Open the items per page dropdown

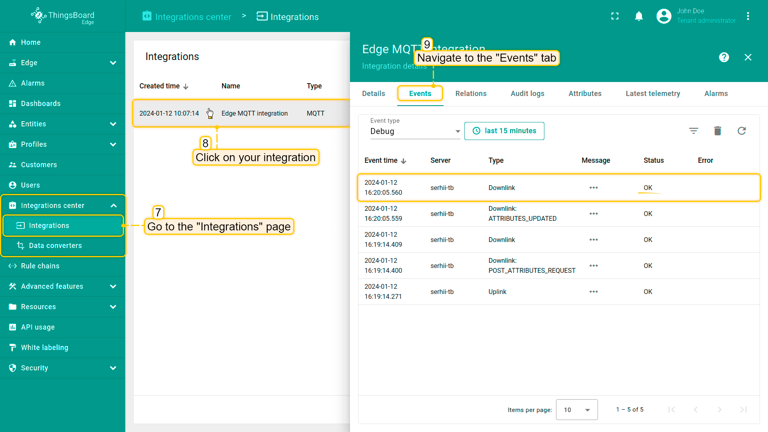576,410
